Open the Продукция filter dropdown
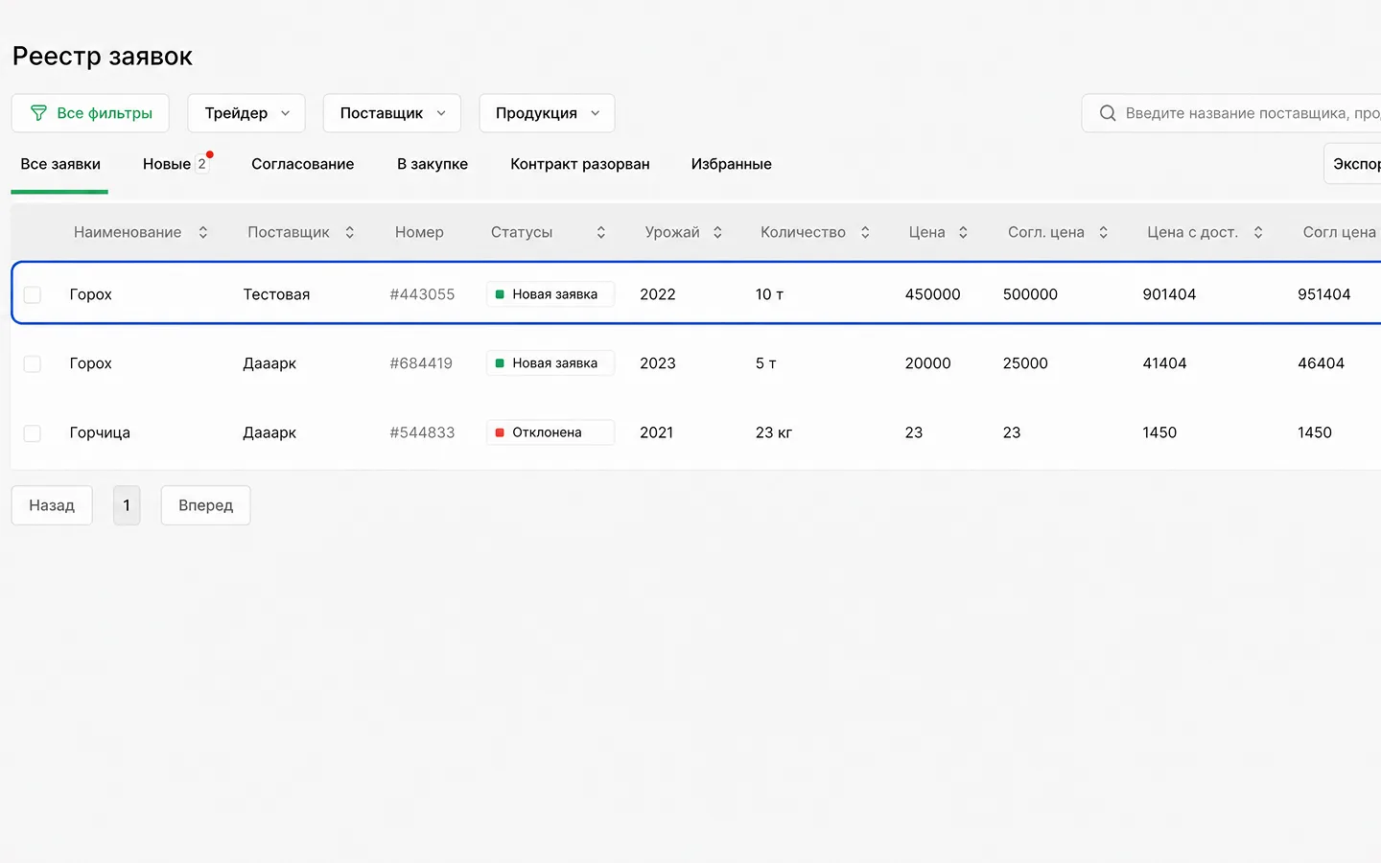The image size is (1381, 863). pyautogui.click(x=547, y=113)
